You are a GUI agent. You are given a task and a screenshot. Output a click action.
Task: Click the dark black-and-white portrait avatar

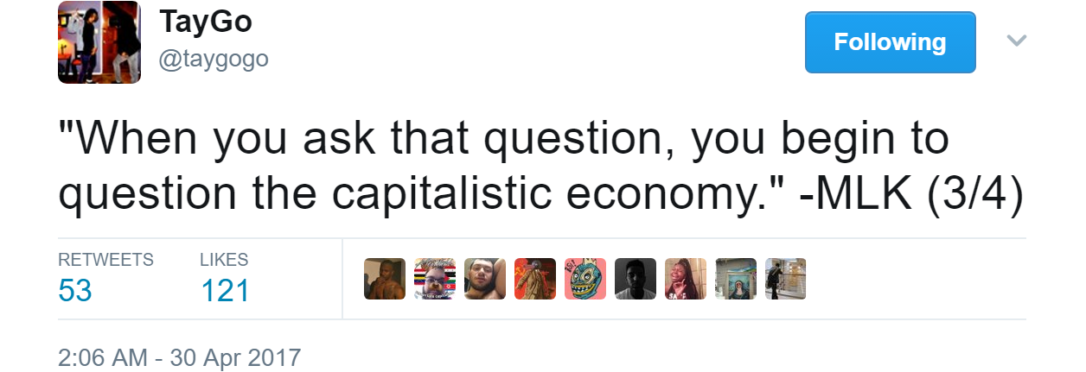(x=636, y=279)
